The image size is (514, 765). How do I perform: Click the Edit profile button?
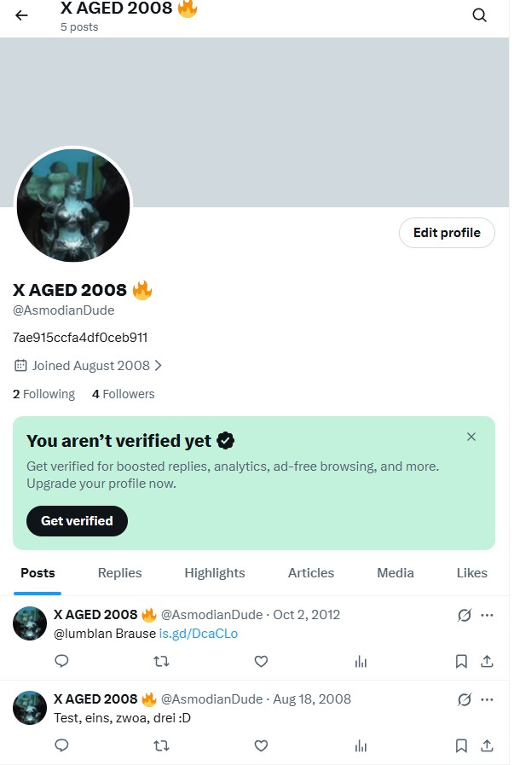point(447,233)
